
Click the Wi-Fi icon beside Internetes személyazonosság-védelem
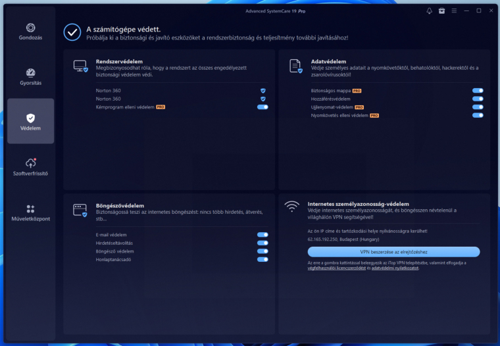point(291,207)
